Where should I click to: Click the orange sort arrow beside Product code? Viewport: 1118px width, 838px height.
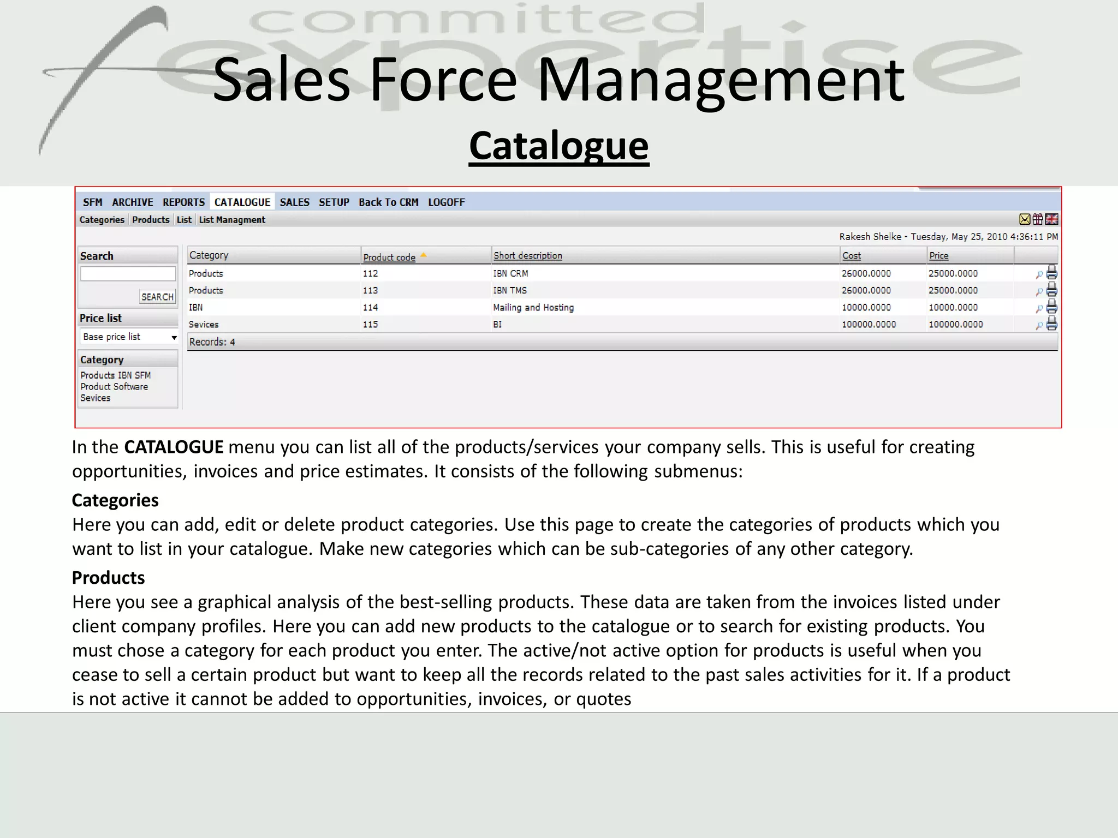(423, 255)
